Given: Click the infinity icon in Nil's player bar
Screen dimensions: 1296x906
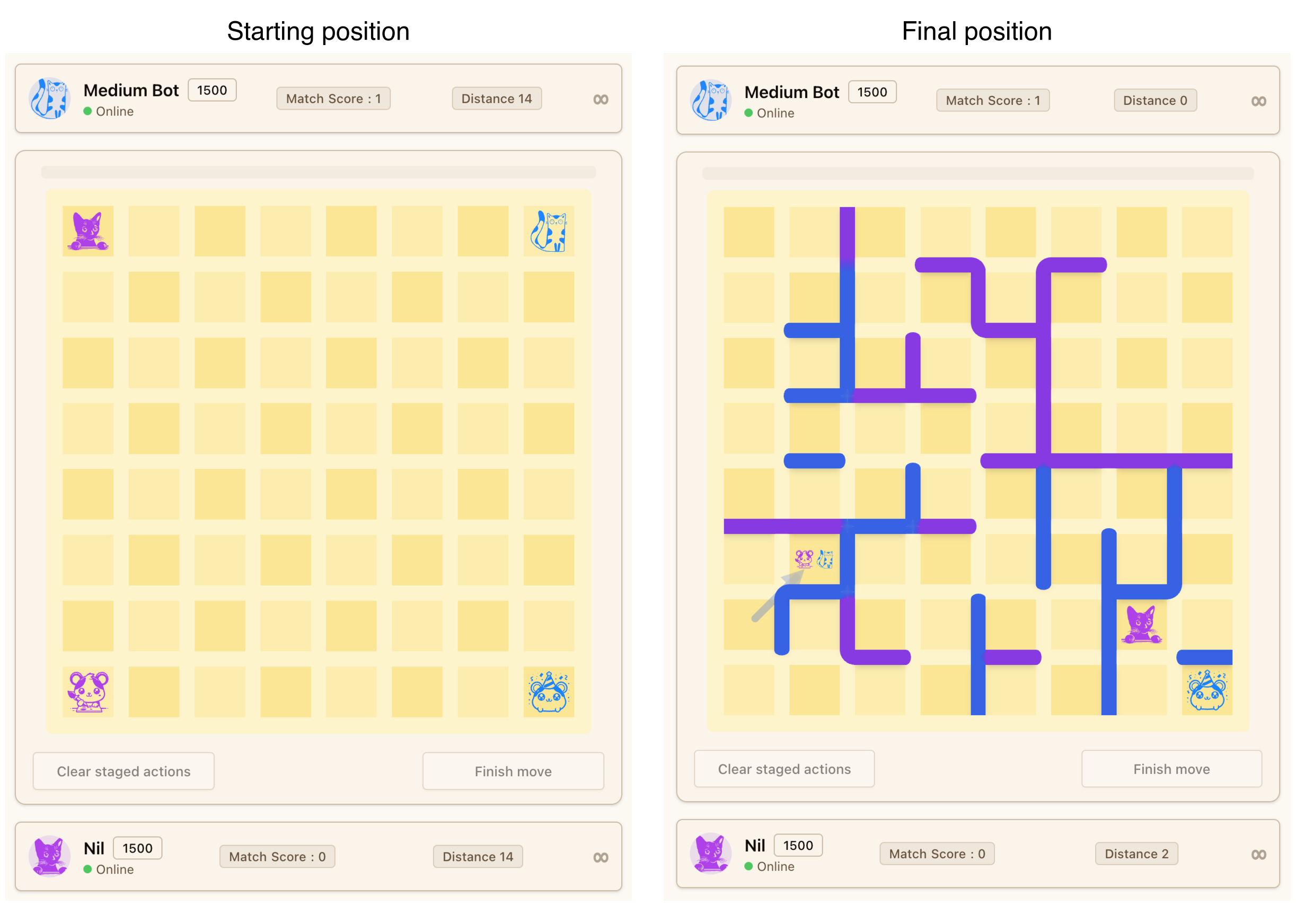Looking at the screenshot, I should (601, 857).
